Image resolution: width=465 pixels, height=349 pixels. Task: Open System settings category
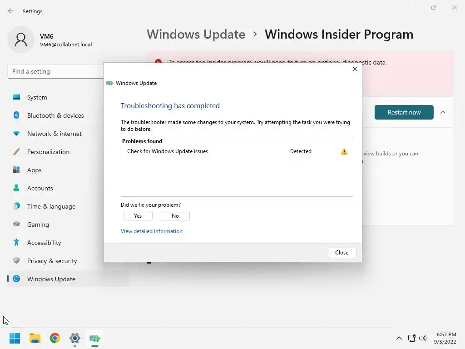click(x=68, y=97)
